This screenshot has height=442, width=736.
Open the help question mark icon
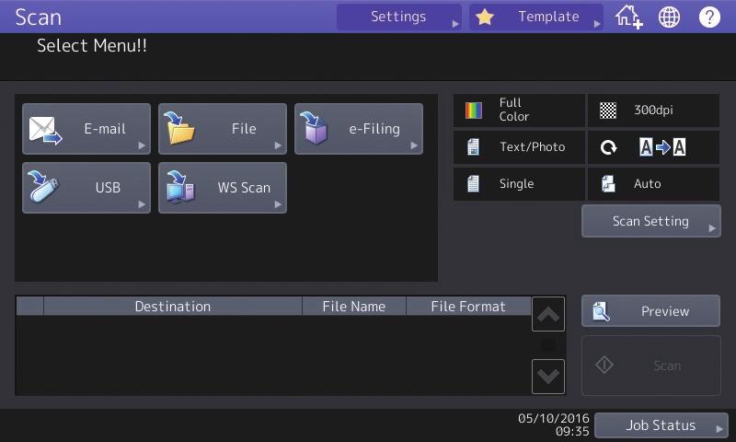coord(709,17)
